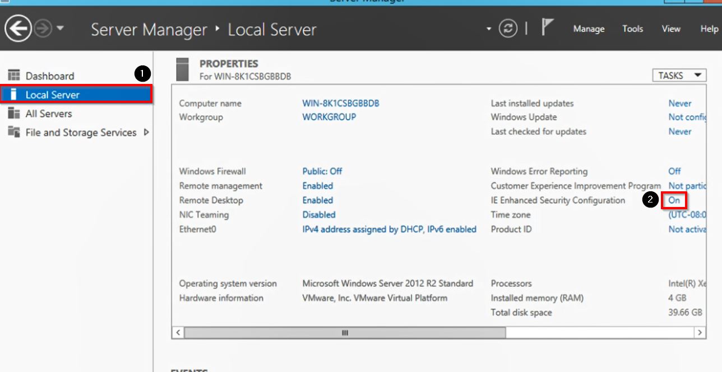722x372 pixels.
Task: Click the Windows Update status link
Action: click(x=687, y=117)
